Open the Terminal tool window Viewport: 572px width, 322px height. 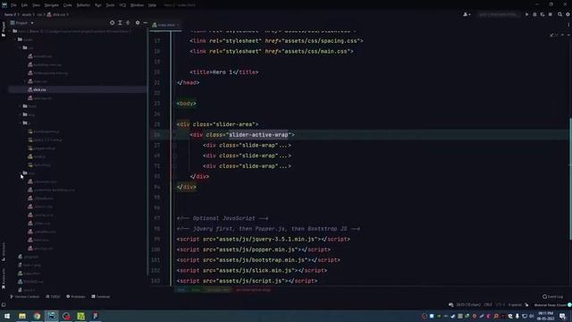tap(101, 296)
